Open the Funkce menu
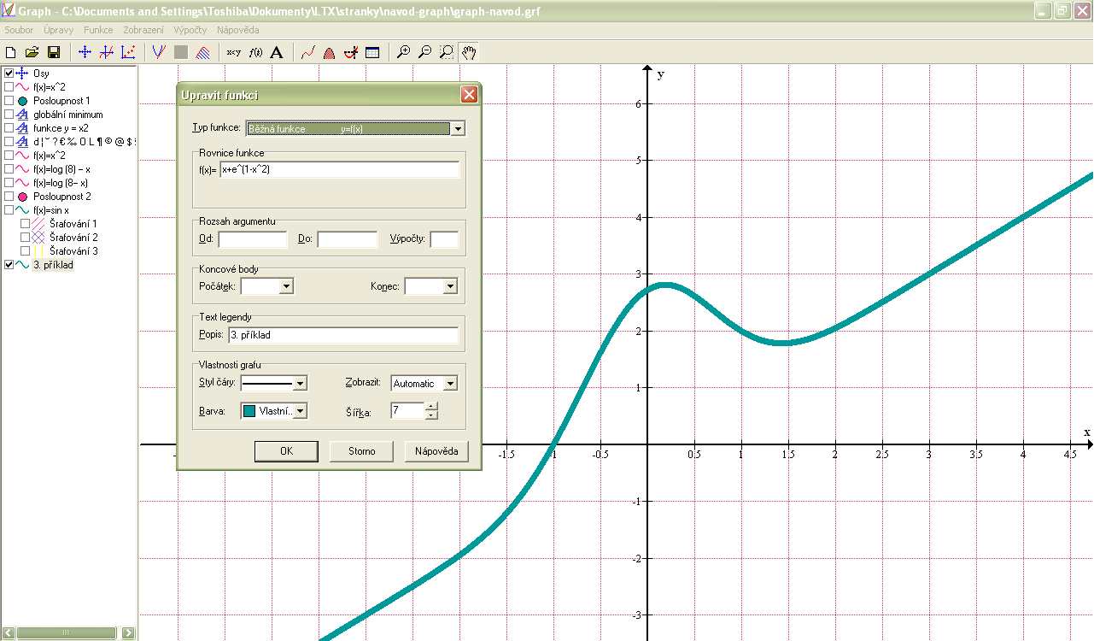 [x=98, y=30]
